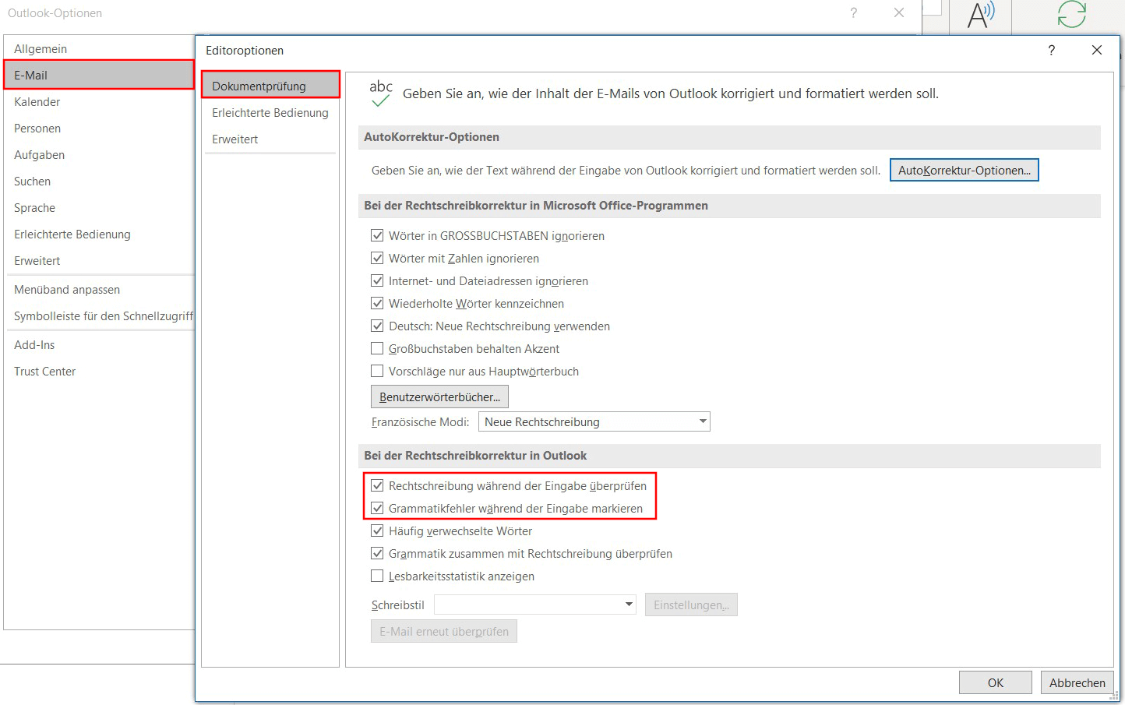Click E-Mail erneut überprüfen
Image resolution: width=1125 pixels, height=705 pixels.
coord(444,631)
